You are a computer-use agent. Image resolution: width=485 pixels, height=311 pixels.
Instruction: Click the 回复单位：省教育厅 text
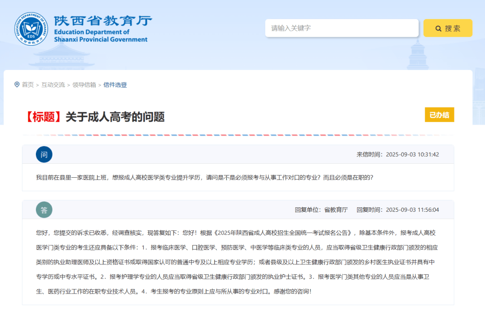click(321, 210)
